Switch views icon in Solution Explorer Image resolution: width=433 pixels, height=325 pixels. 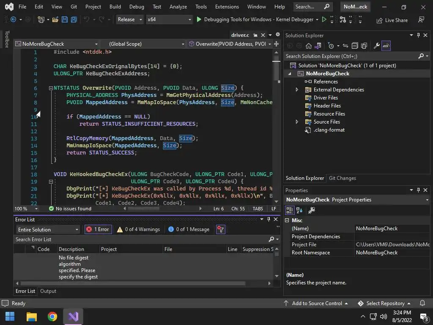click(x=318, y=46)
